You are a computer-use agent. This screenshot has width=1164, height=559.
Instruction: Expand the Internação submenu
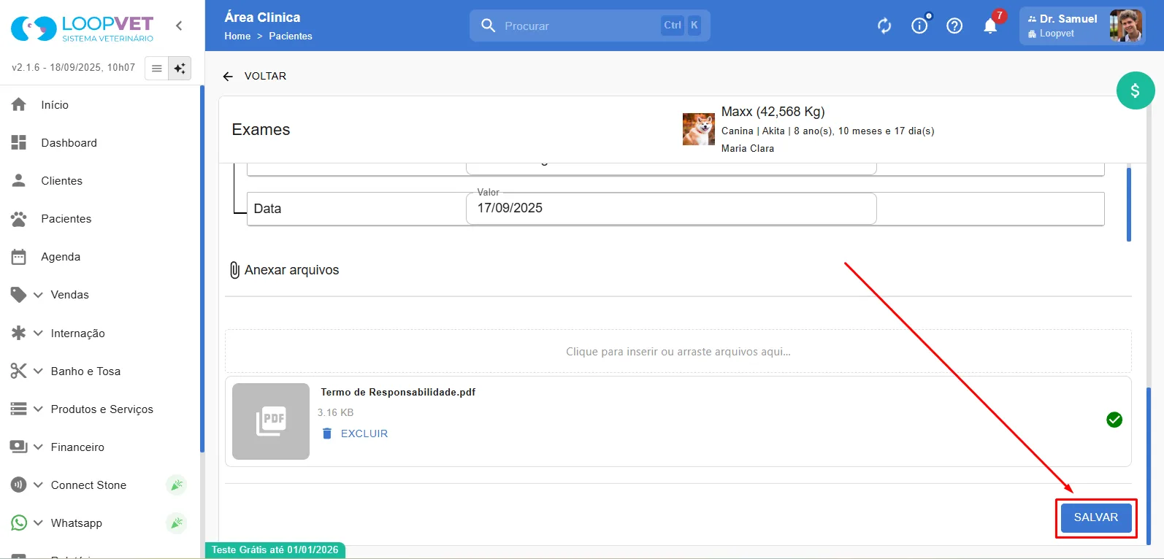tap(39, 333)
